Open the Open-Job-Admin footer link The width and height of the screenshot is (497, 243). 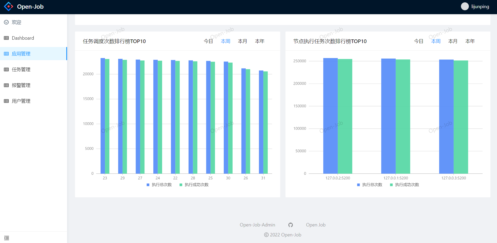257,225
